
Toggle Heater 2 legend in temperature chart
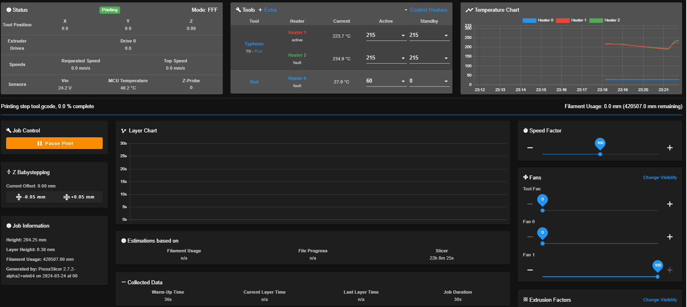(x=605, y=20)
